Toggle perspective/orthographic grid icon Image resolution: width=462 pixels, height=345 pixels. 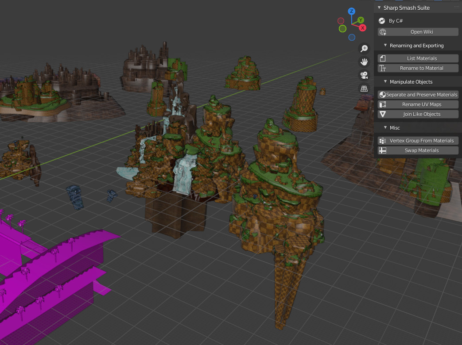point(364,88)
